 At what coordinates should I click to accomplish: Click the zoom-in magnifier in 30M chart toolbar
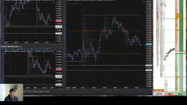tap(36, 49)
